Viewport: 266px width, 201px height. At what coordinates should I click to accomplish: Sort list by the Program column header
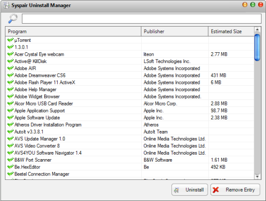tap(73, 32)
